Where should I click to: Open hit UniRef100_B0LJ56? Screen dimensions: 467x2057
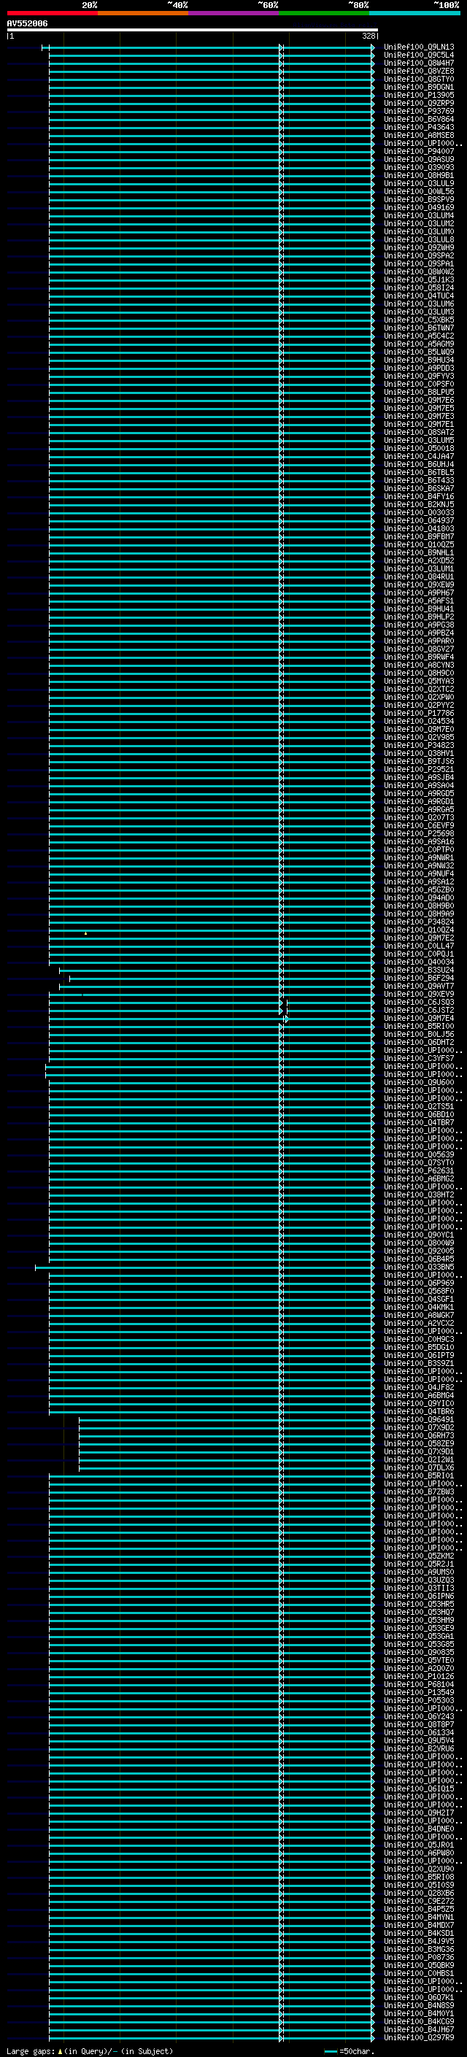[419, 1034]
